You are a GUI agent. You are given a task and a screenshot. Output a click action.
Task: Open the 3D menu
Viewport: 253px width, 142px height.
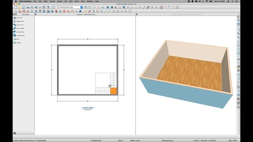point(66,1)
